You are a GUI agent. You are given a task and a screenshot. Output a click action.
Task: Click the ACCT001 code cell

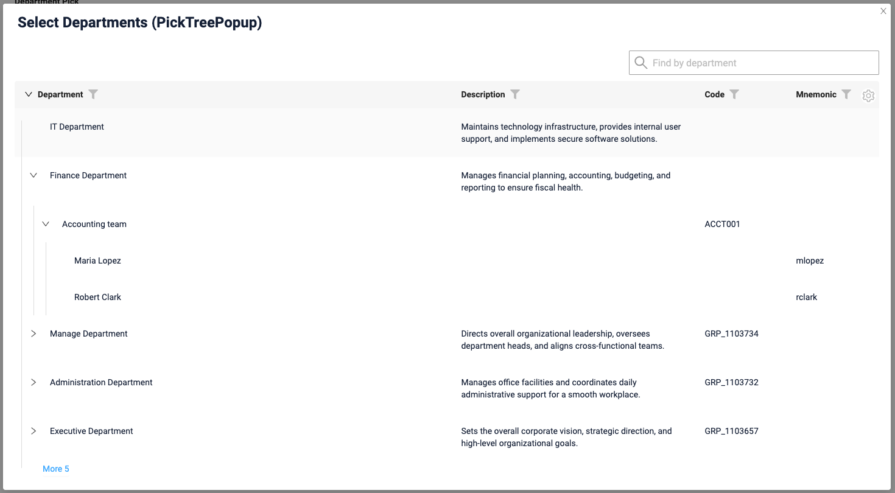pyautogui.click(x=722, y=224)
